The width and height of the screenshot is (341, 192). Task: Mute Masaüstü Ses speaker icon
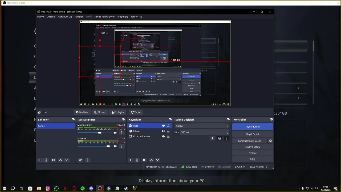(x=115, y=133)
